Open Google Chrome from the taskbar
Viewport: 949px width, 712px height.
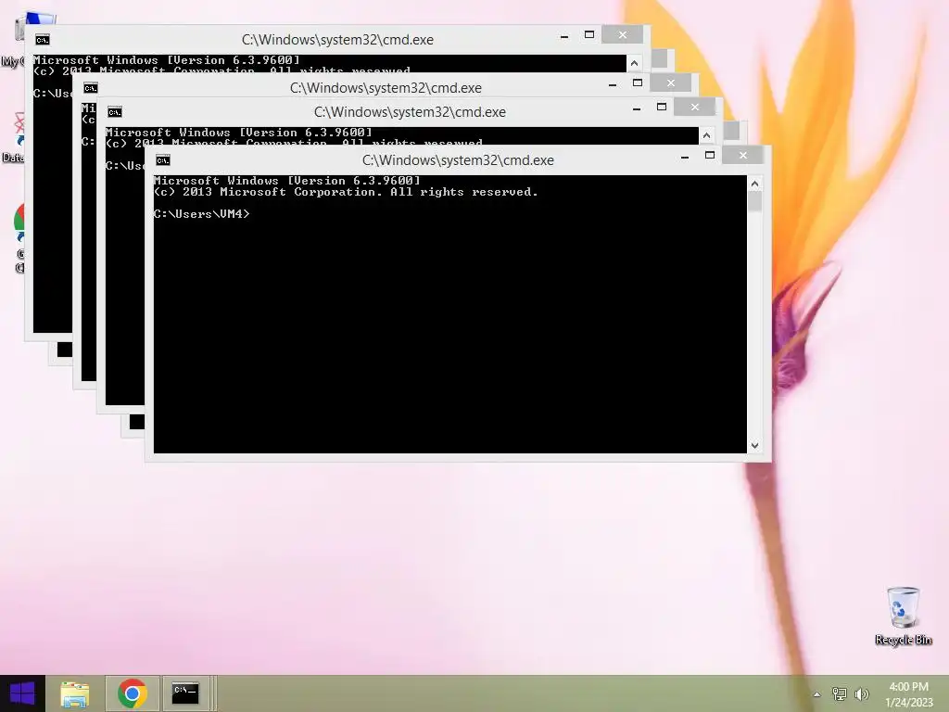(x=133, y=693)
